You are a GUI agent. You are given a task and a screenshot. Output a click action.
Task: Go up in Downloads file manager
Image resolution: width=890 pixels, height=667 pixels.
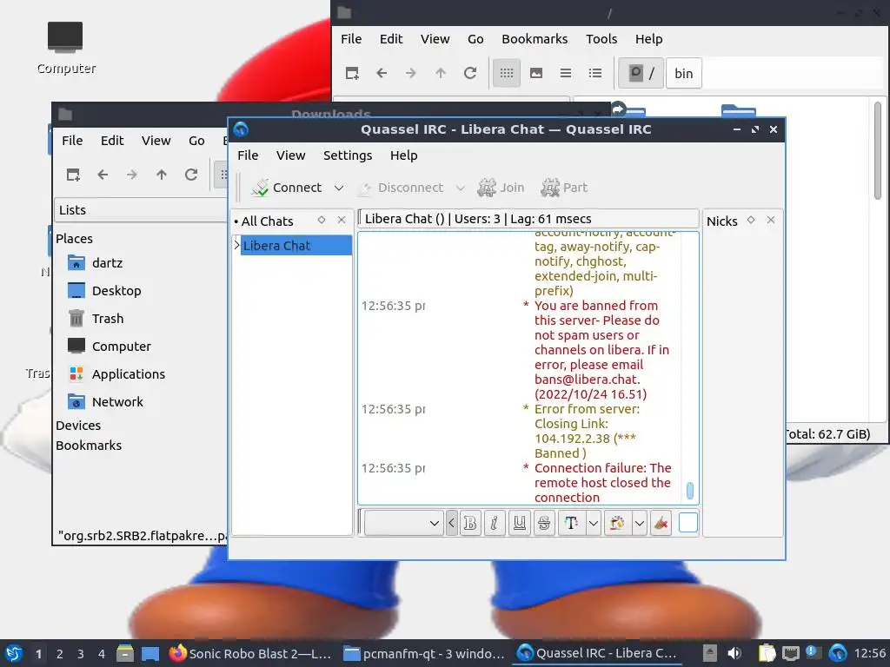pyautogui.click(x=161, y=175)
